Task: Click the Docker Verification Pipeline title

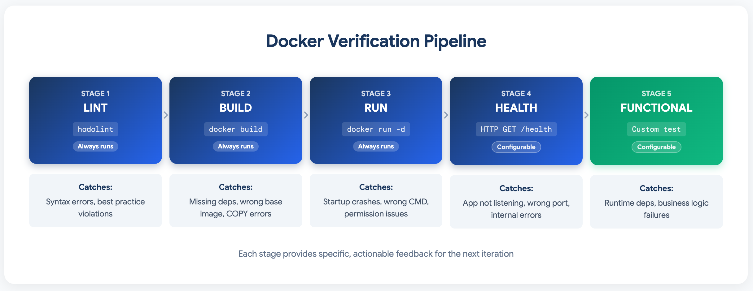Action: pyautogui.click(x=376, y=41)
